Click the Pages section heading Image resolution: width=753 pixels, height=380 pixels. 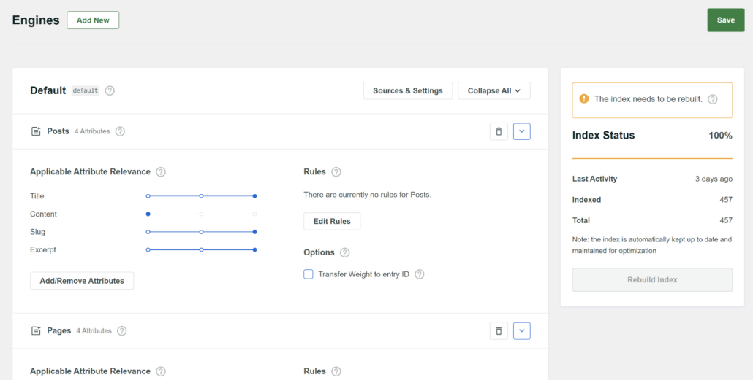[x=59, y=330]
